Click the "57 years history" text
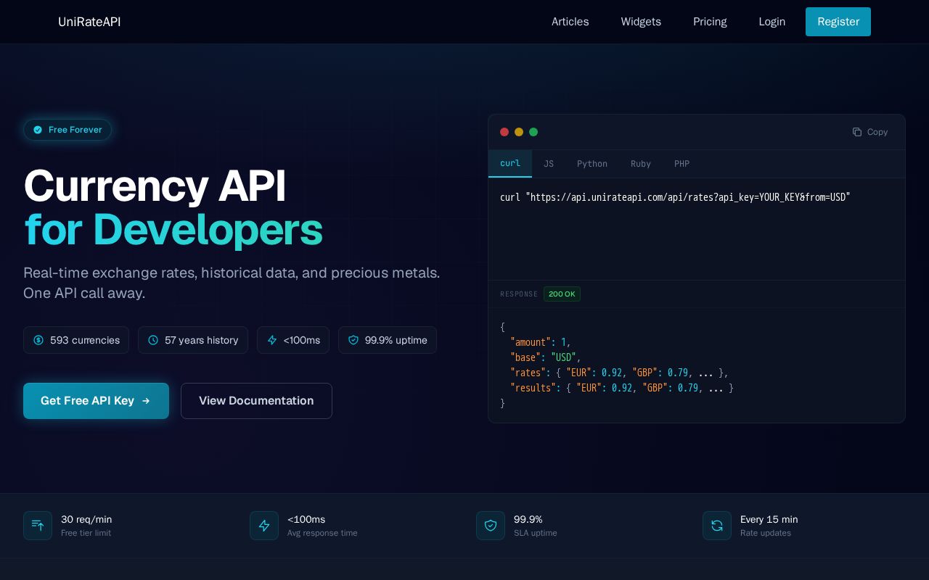The height and width of the screenshot is (580, 929). pos(201,340)
